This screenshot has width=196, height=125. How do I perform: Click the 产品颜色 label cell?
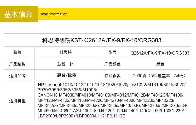(x=112, y=64)
